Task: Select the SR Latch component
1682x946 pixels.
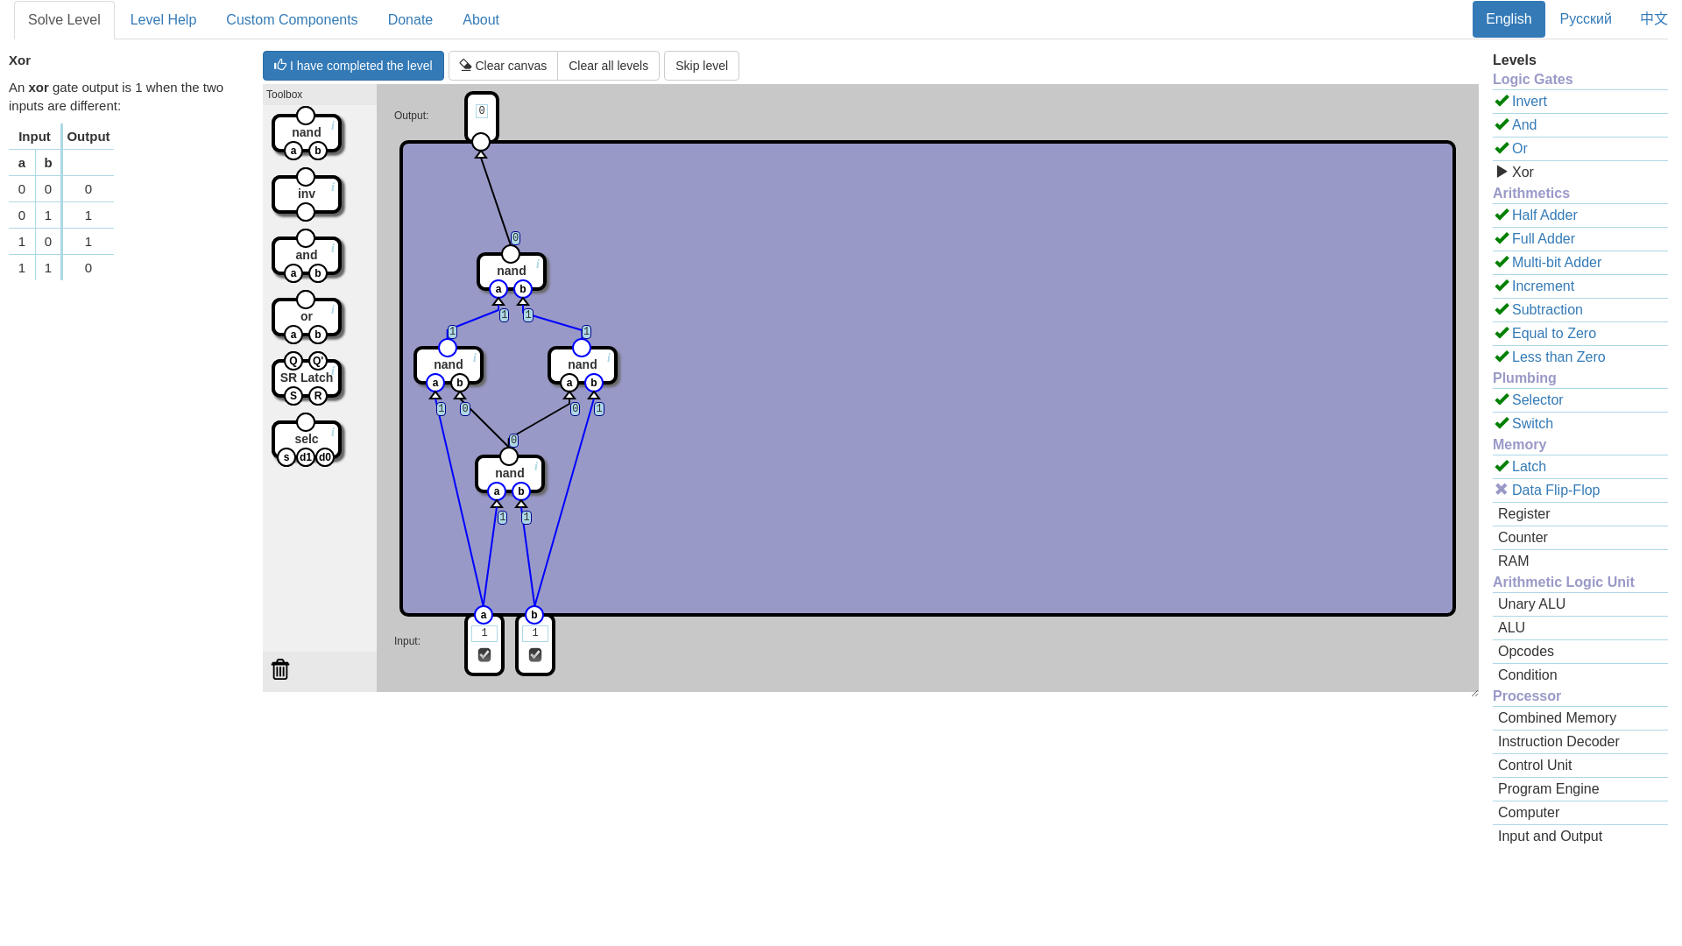Action: pyautogui.click(x=306, y=378)
